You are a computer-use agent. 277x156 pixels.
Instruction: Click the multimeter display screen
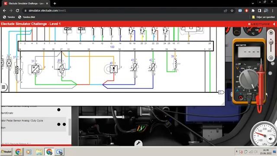(x=249, y=52)
